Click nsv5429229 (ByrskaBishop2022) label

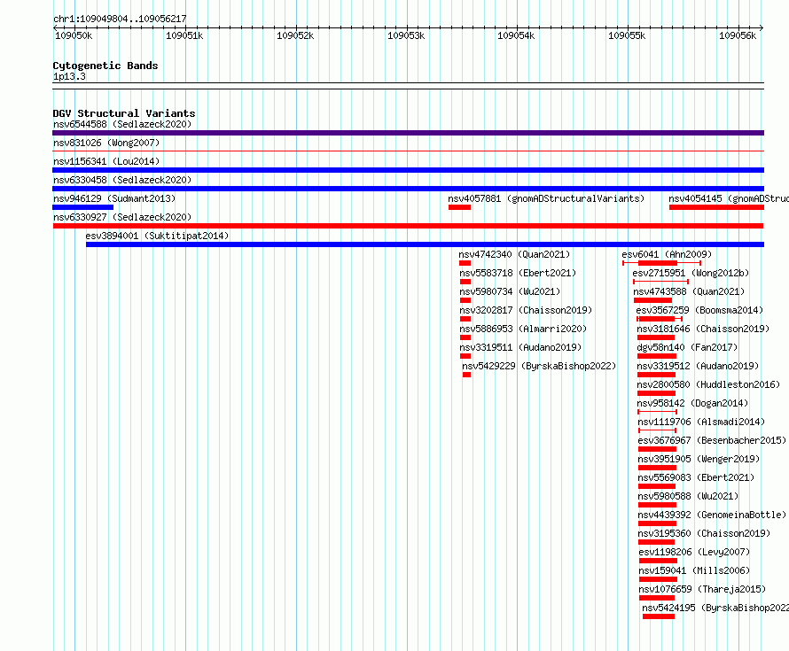coord(539,366)
